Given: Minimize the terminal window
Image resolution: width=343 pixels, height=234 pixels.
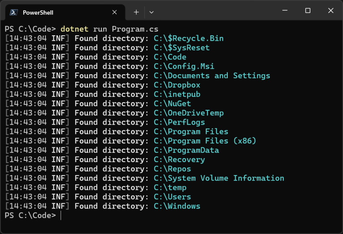Looking at the screenshot, I should 284,10.
